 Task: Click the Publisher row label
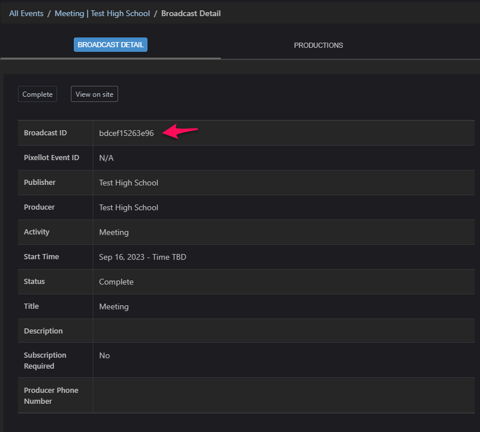(40, 183)
